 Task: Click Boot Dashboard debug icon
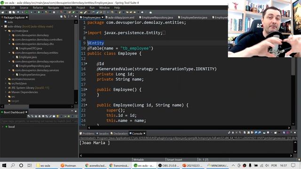pos(32,116)
